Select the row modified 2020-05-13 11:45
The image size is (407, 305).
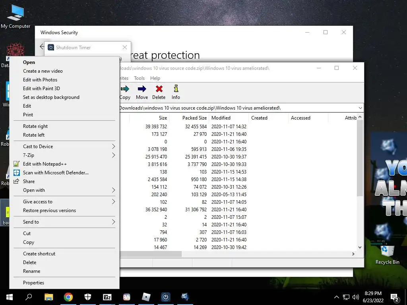click(238, 195)
